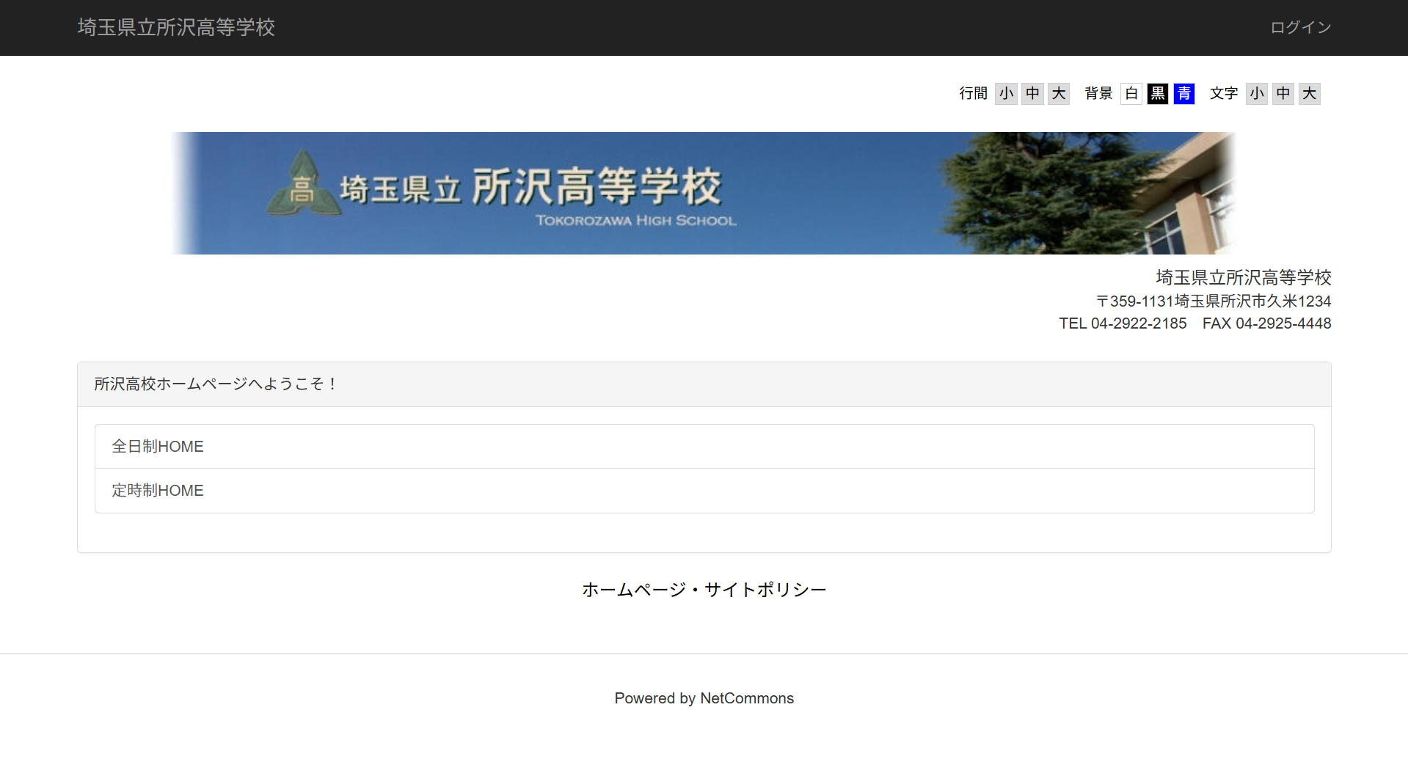Click the 所沢高校ホームページへようこそ！ heading
The width and height of the screenshot is (1408, 776).
click(215, 384)
